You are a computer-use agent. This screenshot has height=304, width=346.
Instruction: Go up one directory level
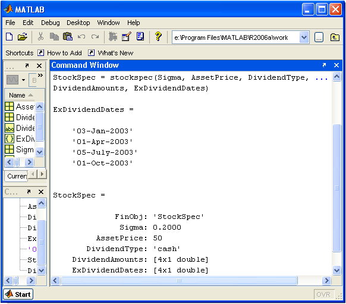[x=335, y=37]
